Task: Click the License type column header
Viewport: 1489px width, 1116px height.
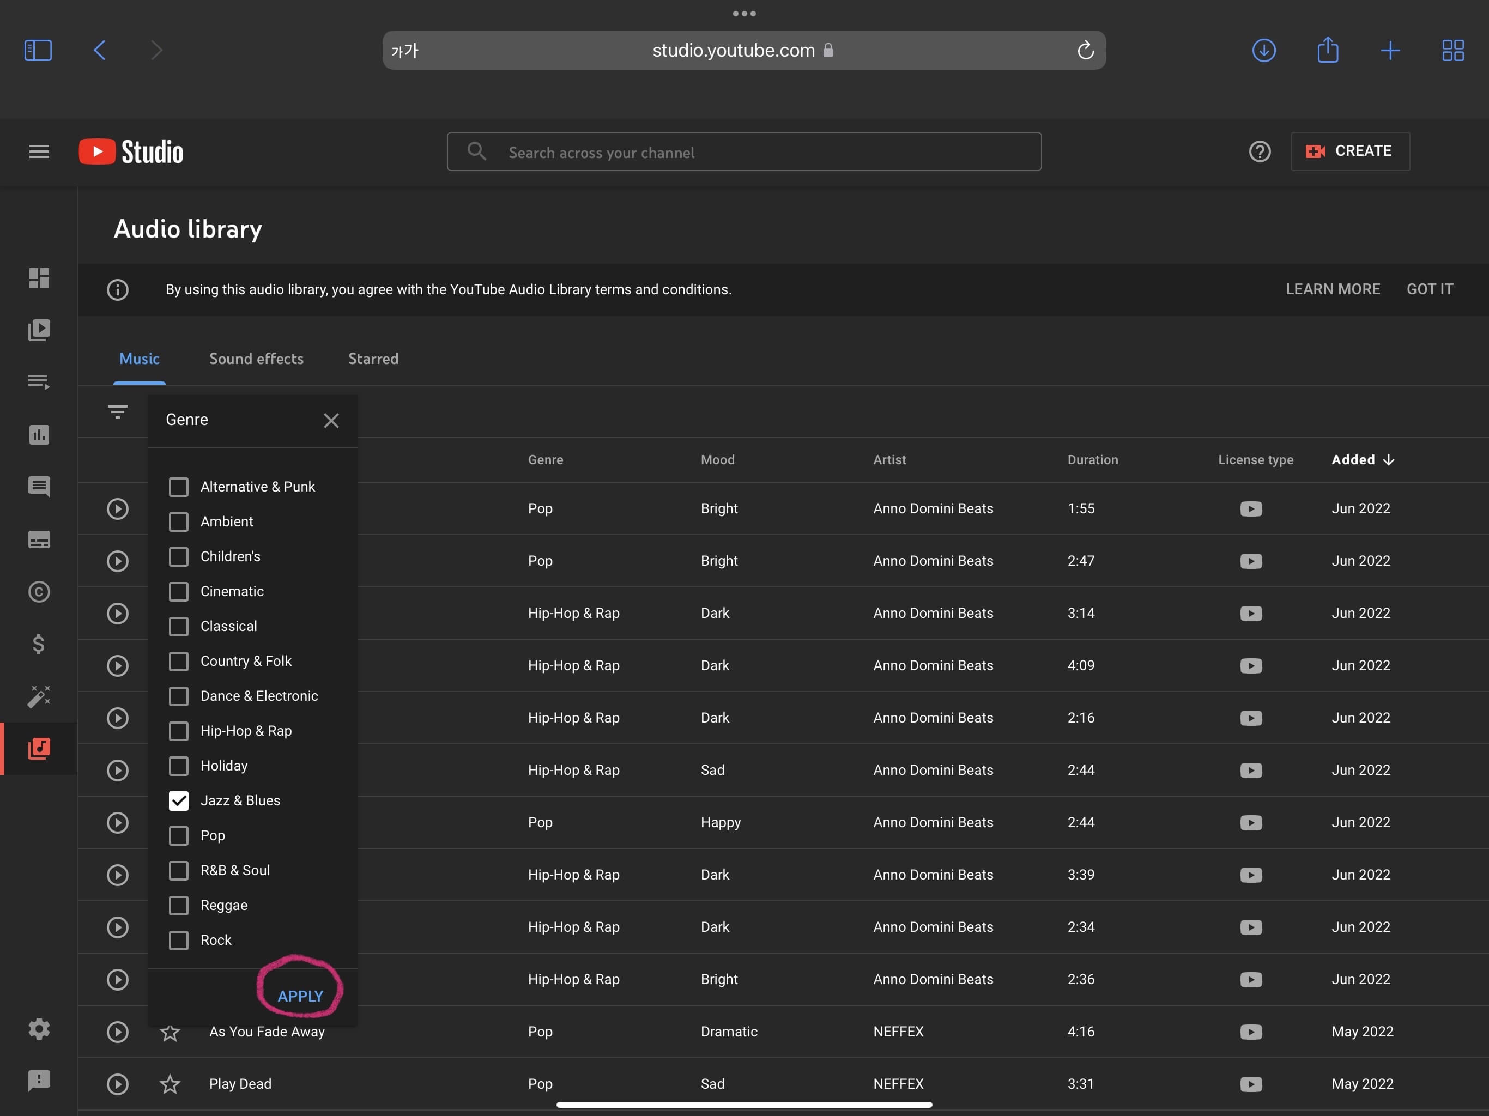Action: click(x=1255, y=460)
